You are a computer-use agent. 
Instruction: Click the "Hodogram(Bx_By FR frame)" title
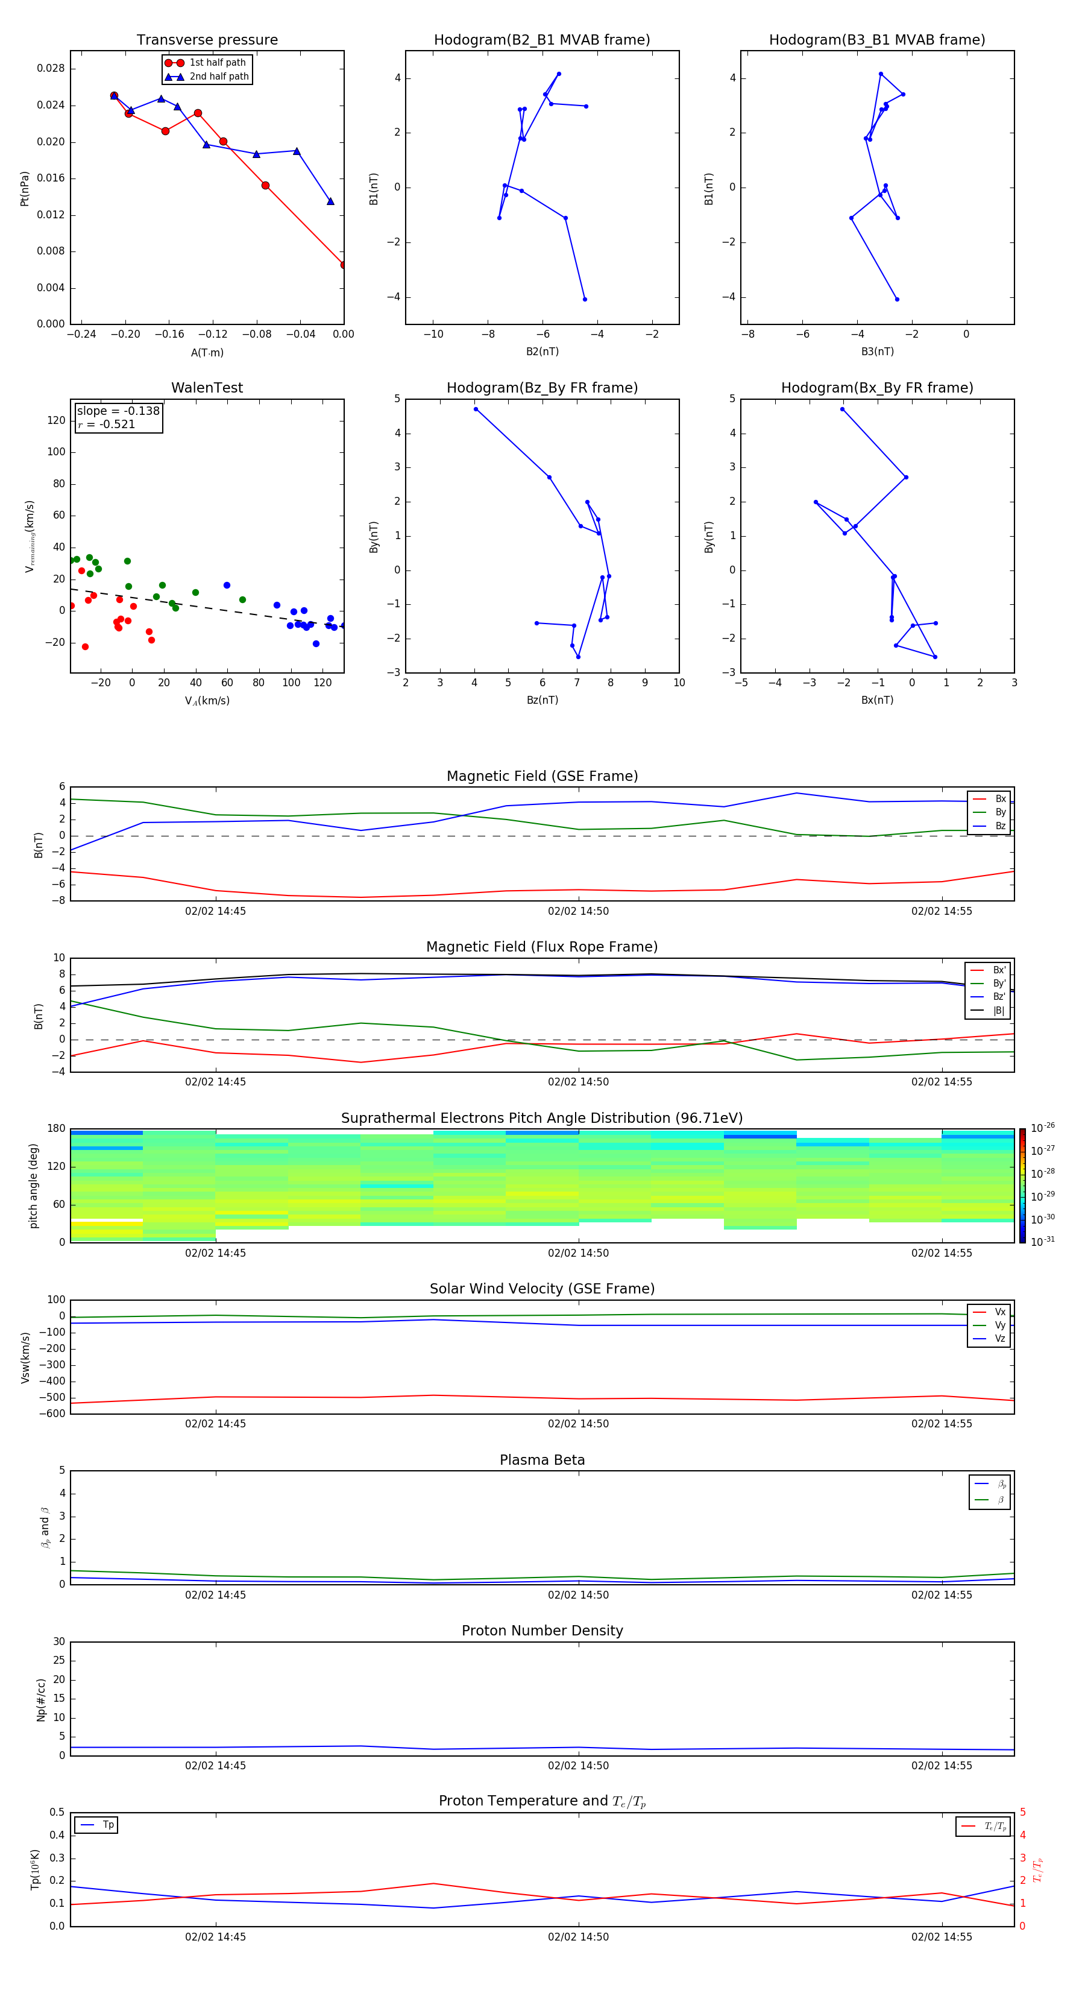pyautogui.click(x=877, y=388)
